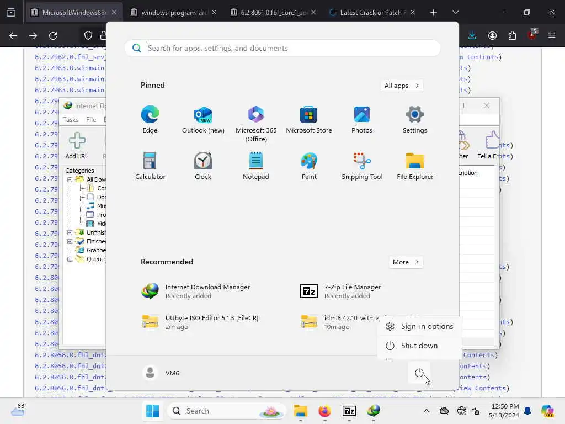Launch Clock app
565x424 pixels.
coord(203,166)
